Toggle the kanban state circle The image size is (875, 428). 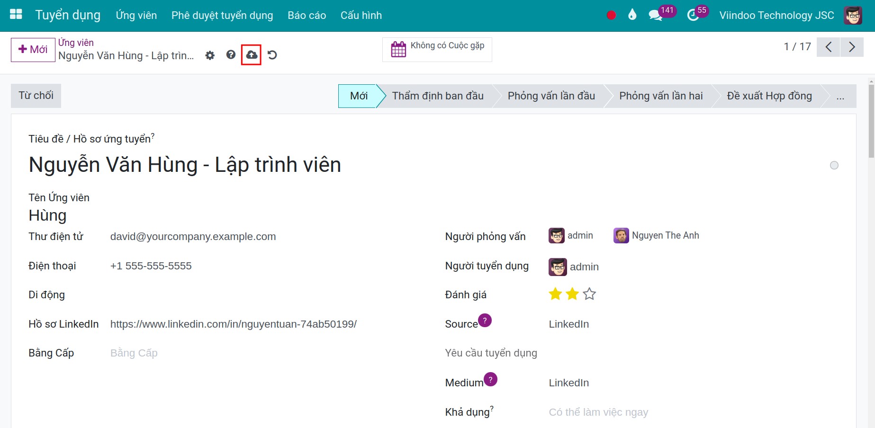click(x=834, y=165)
